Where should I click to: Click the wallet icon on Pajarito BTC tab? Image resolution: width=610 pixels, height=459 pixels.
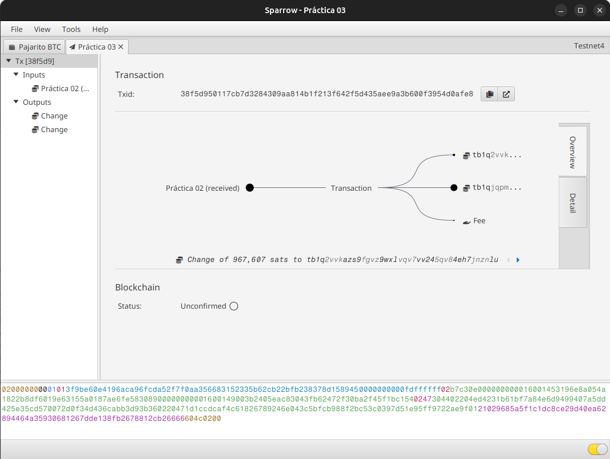(x=12, y=47)
